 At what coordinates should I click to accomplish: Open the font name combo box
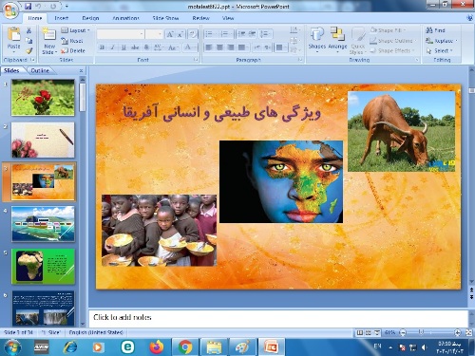pyautogui.click(x=121, y=34)
